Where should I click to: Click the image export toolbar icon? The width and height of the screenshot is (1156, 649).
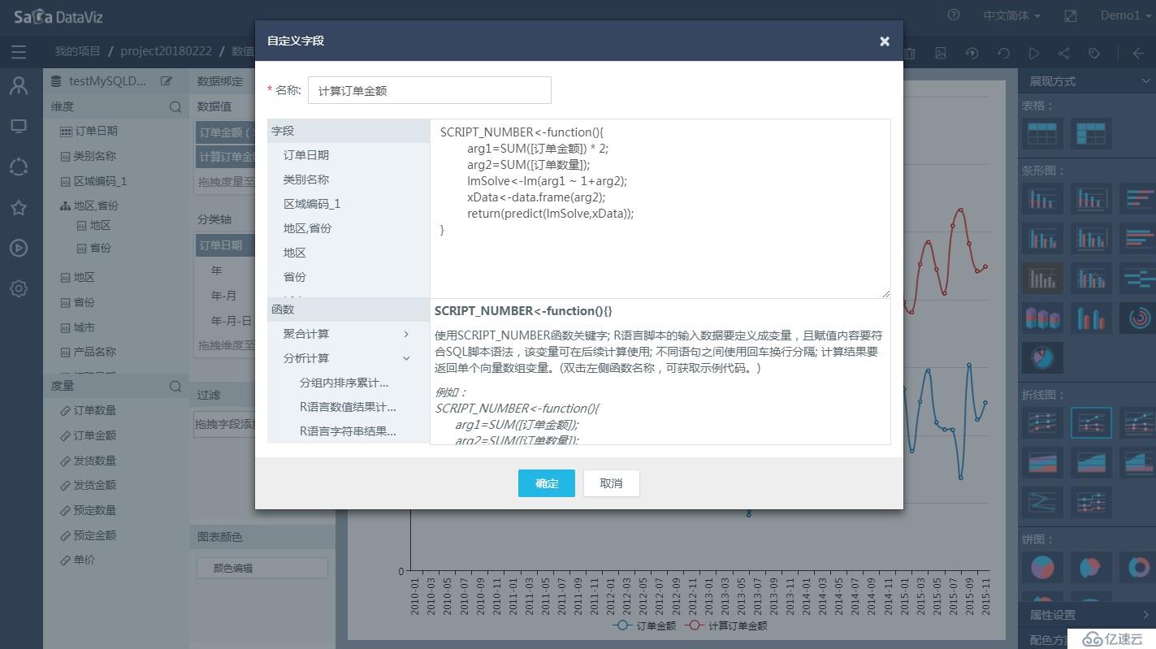(x=941, y=53)
